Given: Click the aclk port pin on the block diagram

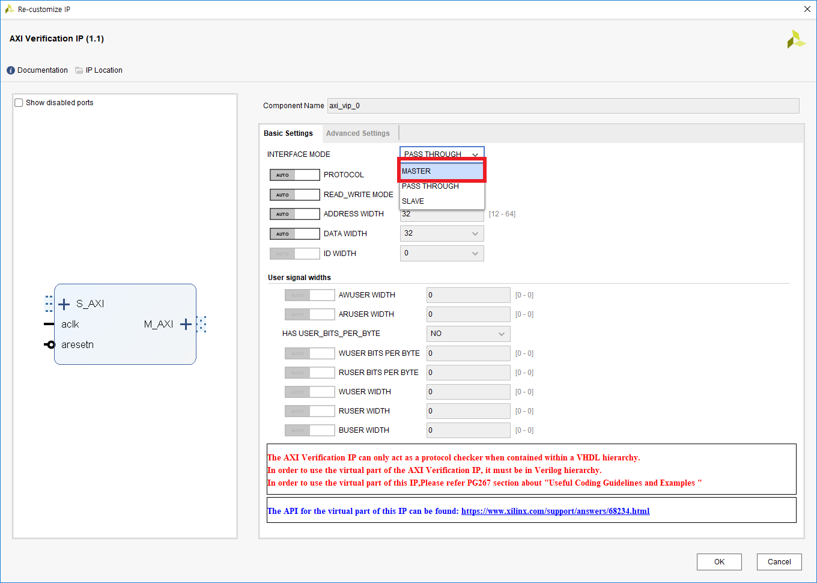Looking at the screenshot, I should (49, 324).
